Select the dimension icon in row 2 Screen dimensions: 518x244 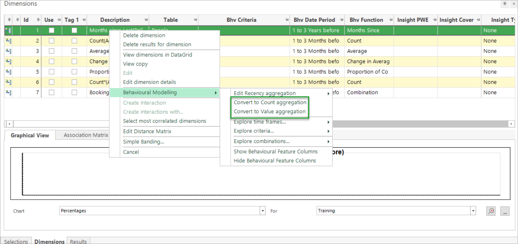(8, 41)
